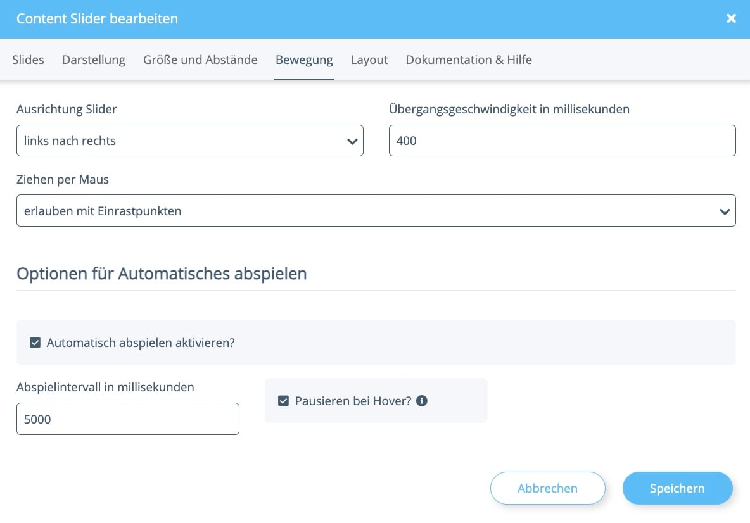Switch to the Slides tab

click(x=29, y=60)
